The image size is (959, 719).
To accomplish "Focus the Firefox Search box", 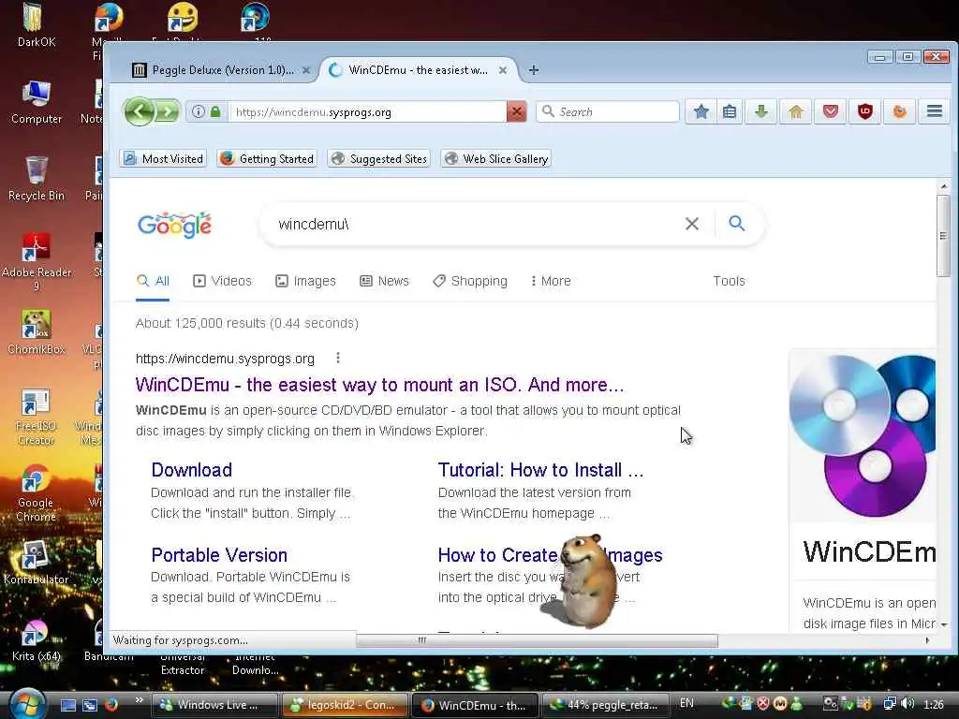I will 608,112.
